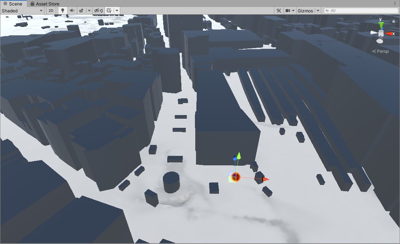This screenshot has width=400, height=244.
Task: Switch to the Asset Store tab
Action: (44, 4)
